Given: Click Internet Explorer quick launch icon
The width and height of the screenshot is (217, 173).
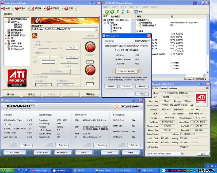Looking at the screenshot, I should 23,171.
